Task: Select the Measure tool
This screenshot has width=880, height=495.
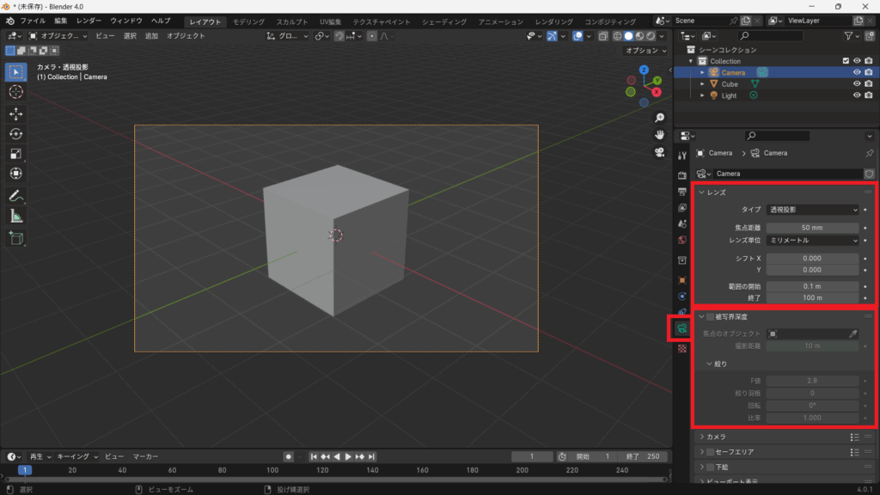Action: (15, 216)
